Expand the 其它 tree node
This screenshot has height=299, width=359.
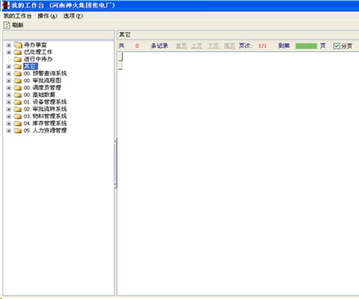click(x=8, y=66)
